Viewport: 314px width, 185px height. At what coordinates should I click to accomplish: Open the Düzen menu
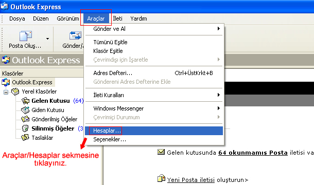[41, 18]
